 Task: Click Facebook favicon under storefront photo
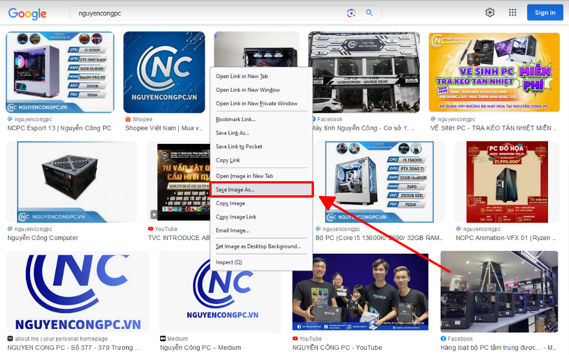[314, 119]
